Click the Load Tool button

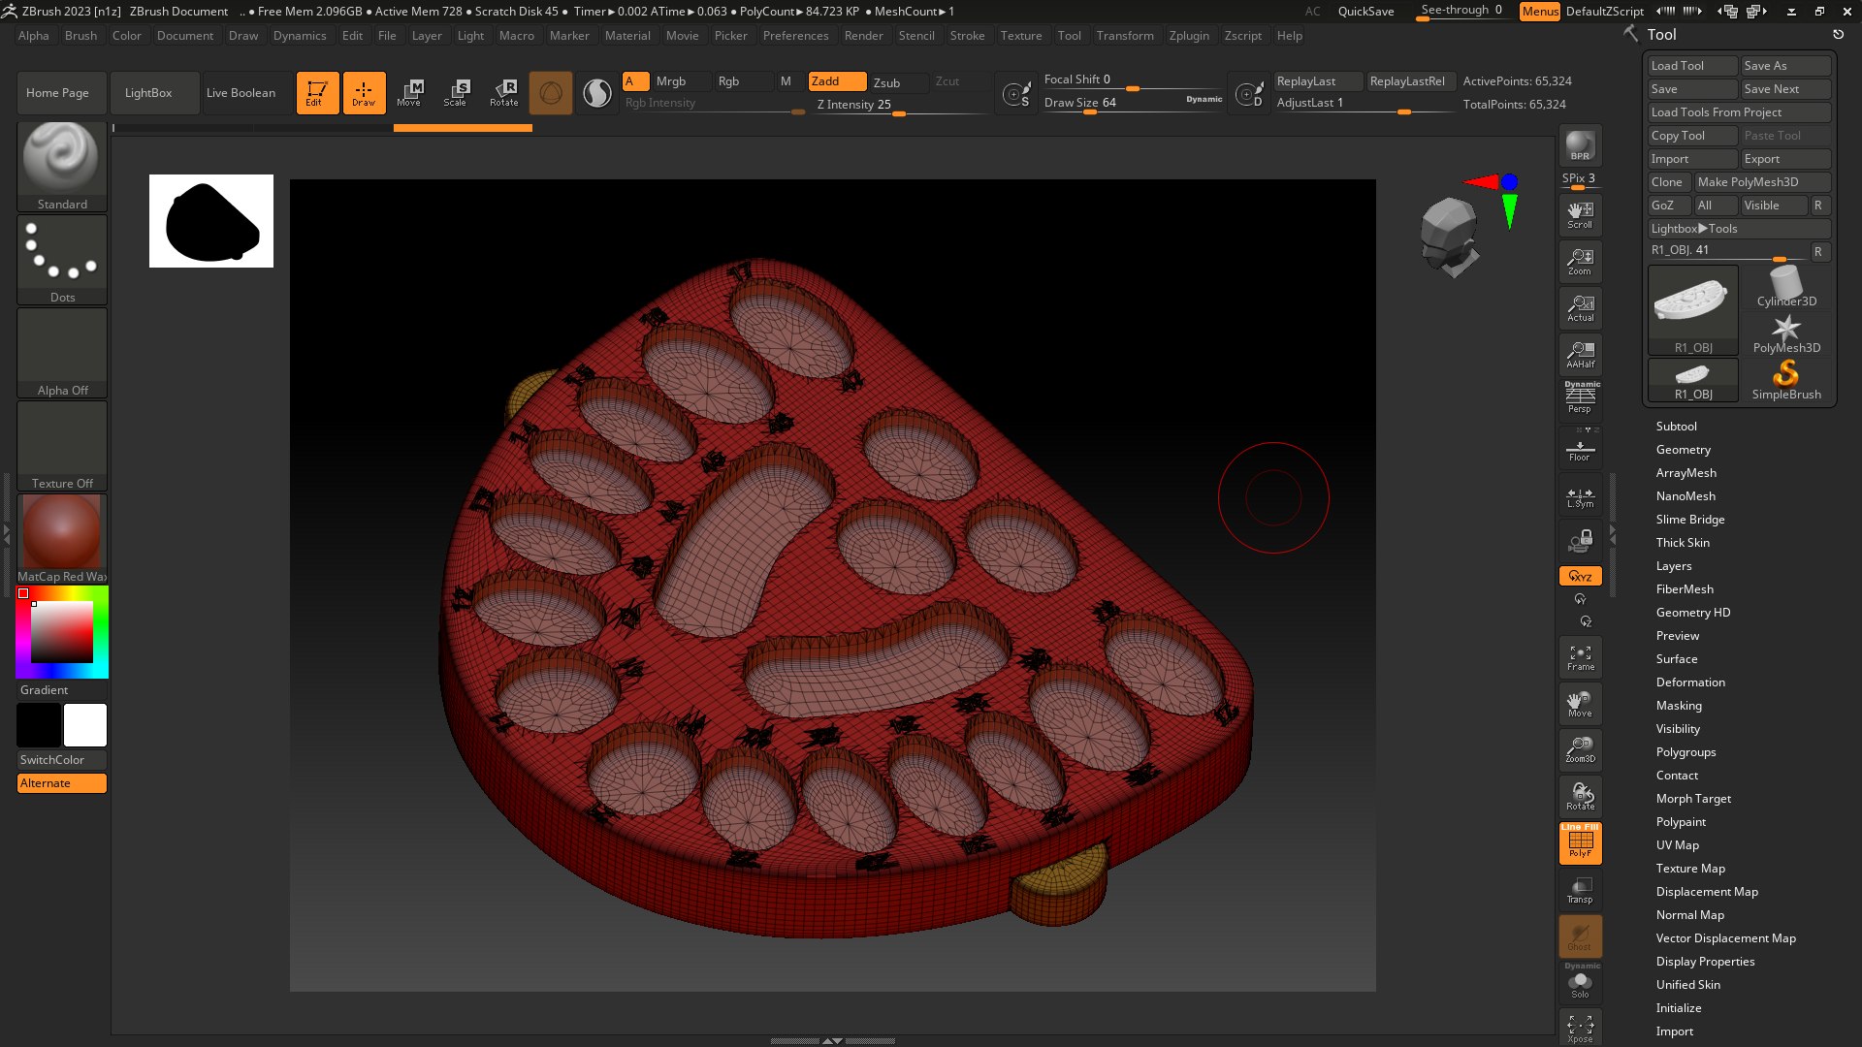(x=1692, y=66)
